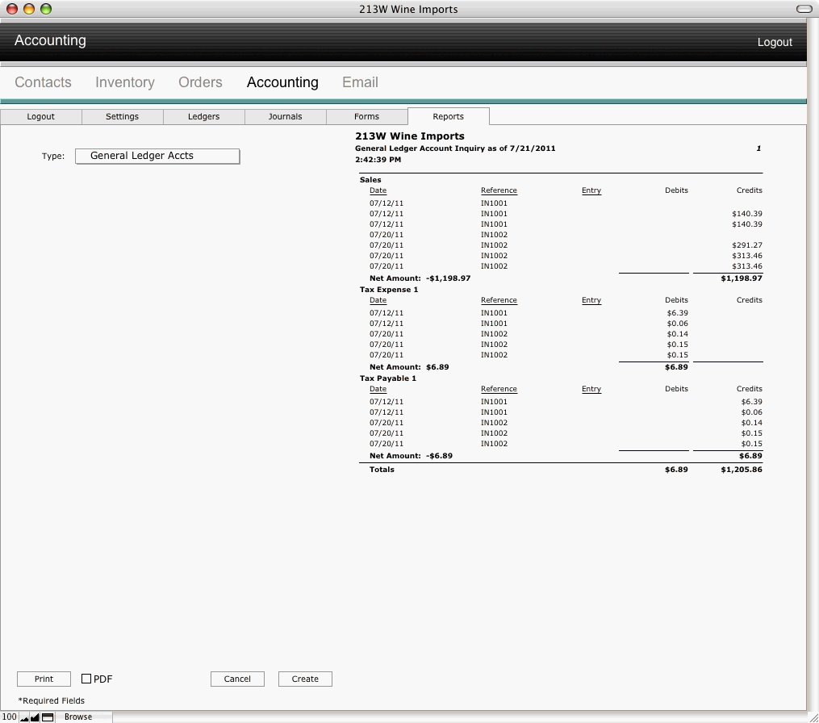Click the yellow minimize window button
Viewport: 819px width, 723px height.
(29, 9)
